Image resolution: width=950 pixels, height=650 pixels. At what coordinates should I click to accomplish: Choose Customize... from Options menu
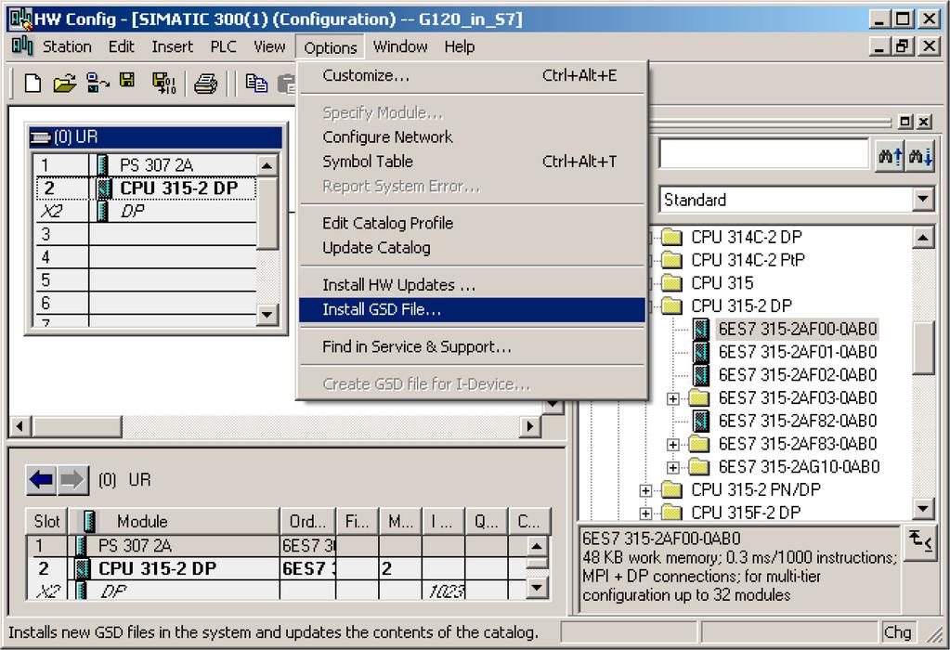472,76
